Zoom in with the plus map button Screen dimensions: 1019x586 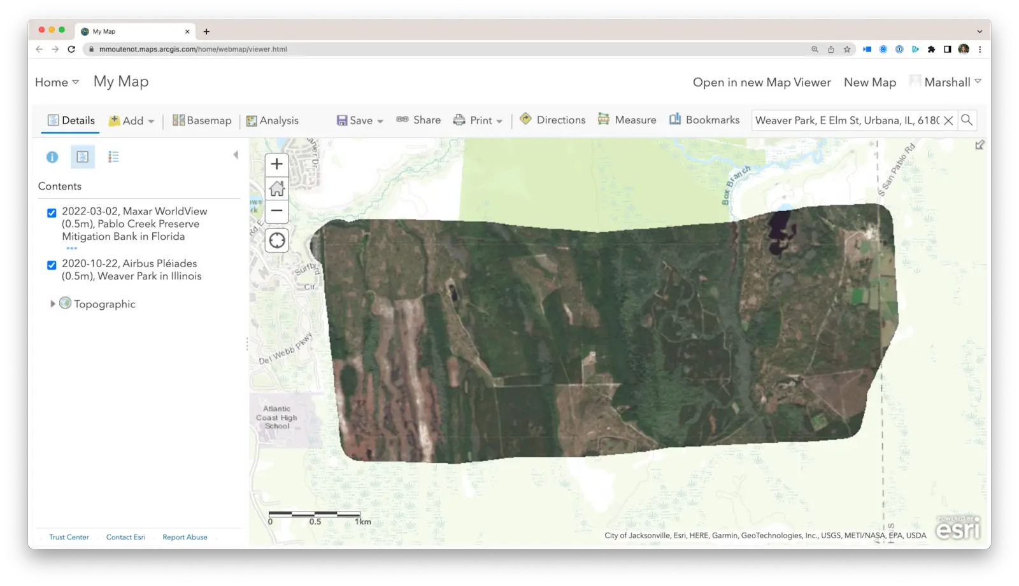point(276,164)
